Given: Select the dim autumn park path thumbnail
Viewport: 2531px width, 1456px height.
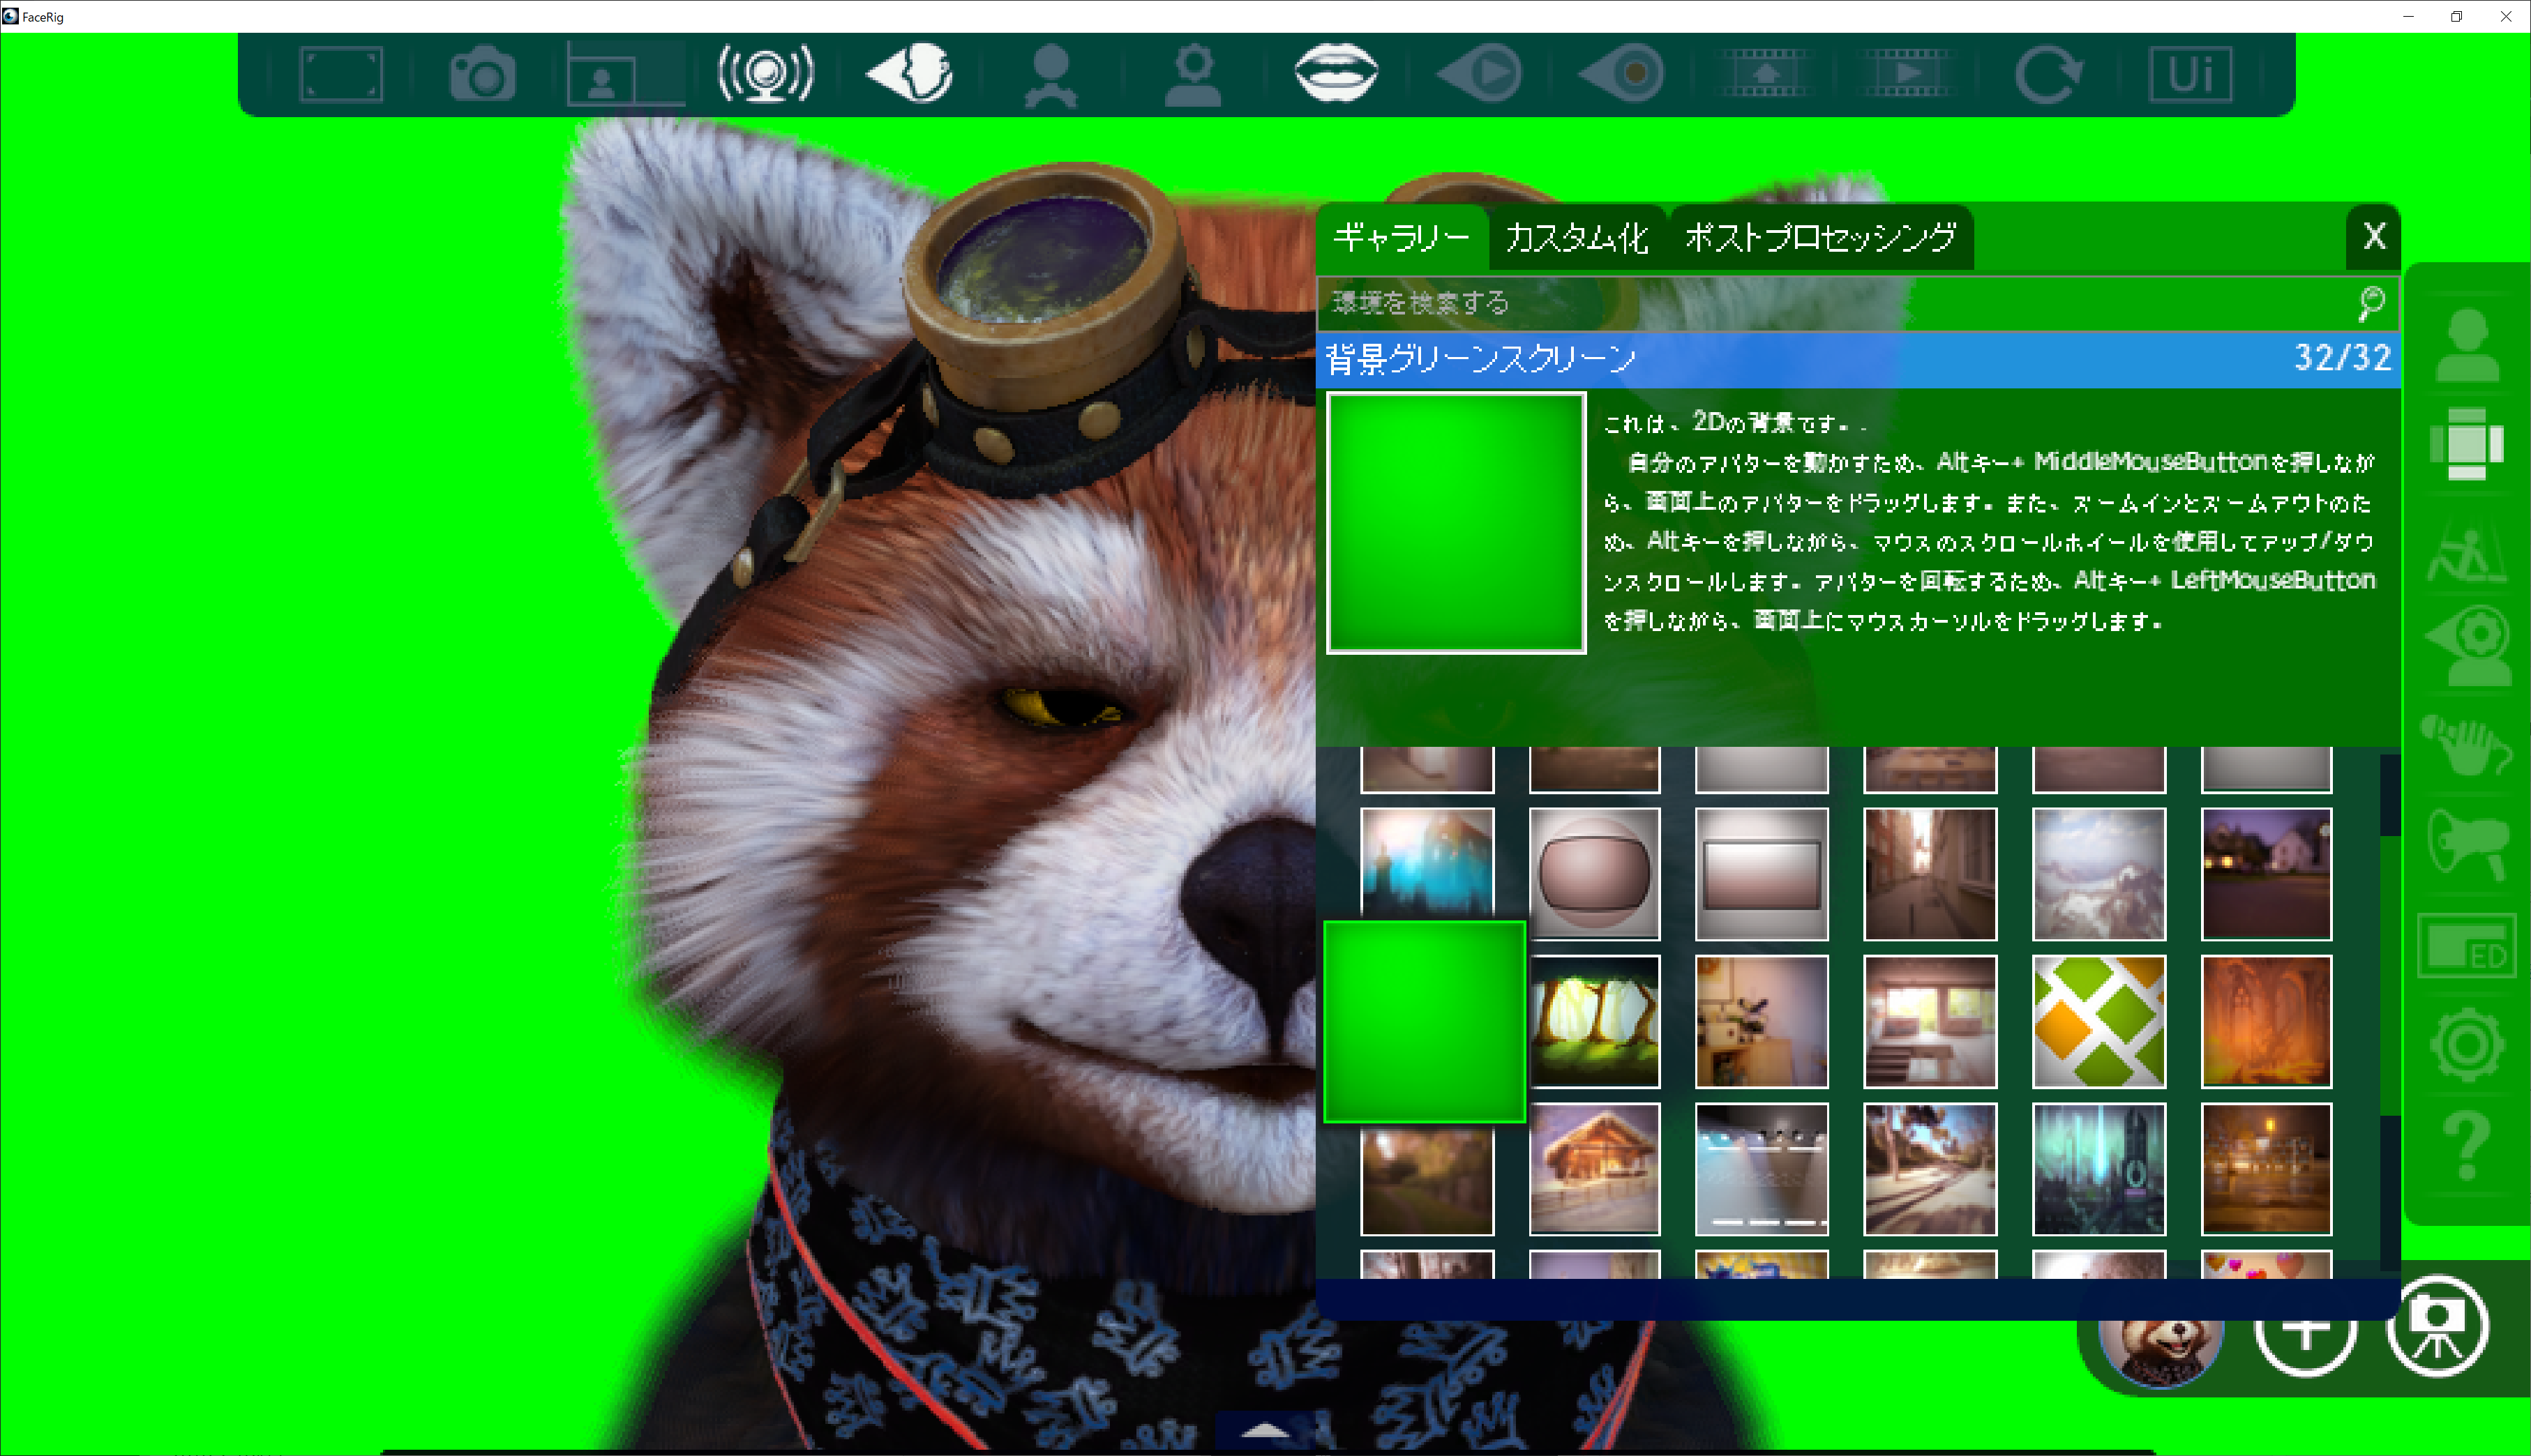Looking at the screenshot, I should 1427,1180.
